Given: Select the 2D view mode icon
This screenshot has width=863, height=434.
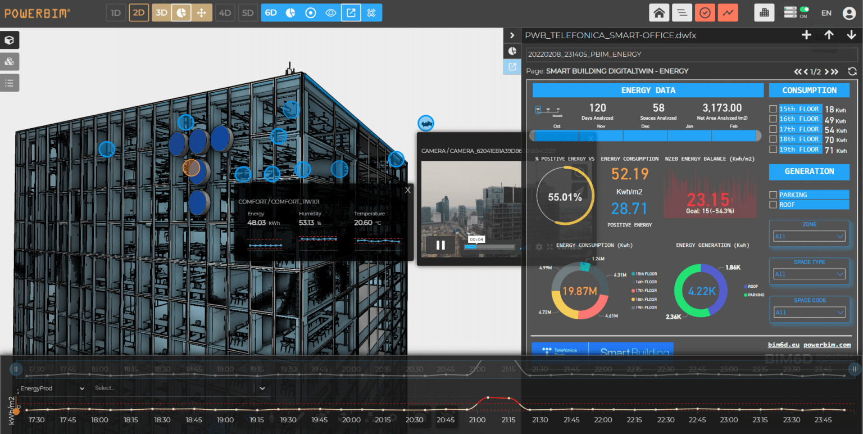Looking at the screenshot, I should pyautogui.click(x=138, y=12).
